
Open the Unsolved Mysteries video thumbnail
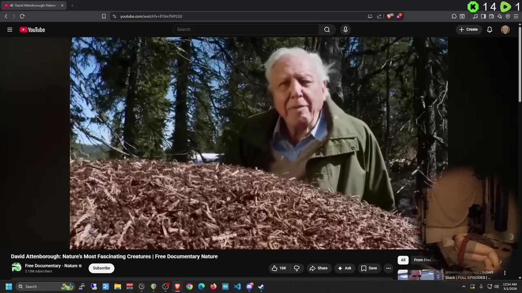pyautogui.click(x=420, y=275)
